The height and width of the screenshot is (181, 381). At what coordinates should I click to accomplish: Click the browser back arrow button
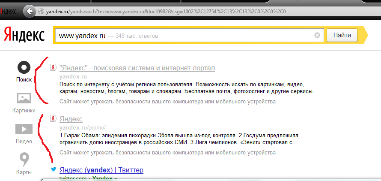click(x=30, y=11)
